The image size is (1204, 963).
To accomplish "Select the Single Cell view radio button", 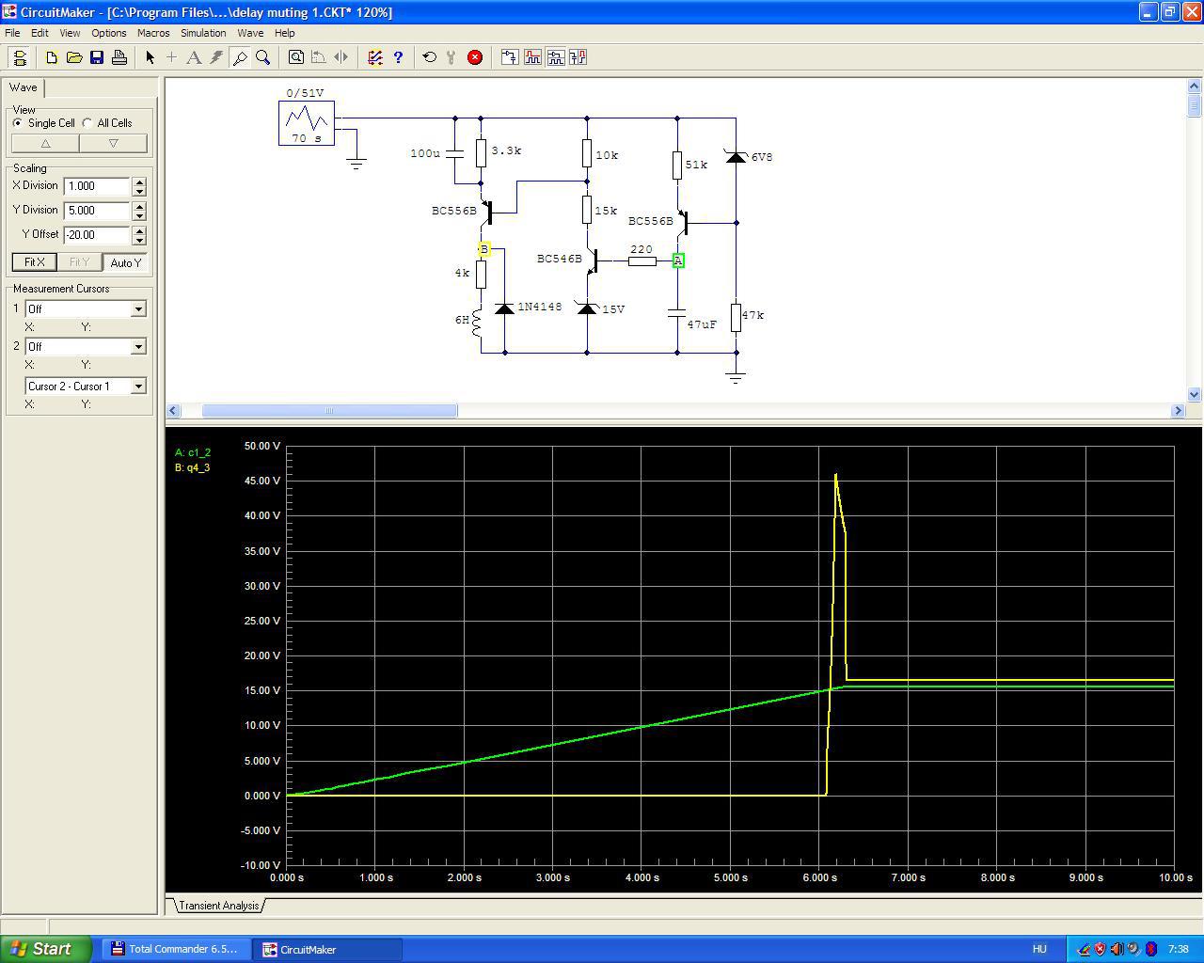I will coord(18,123).
